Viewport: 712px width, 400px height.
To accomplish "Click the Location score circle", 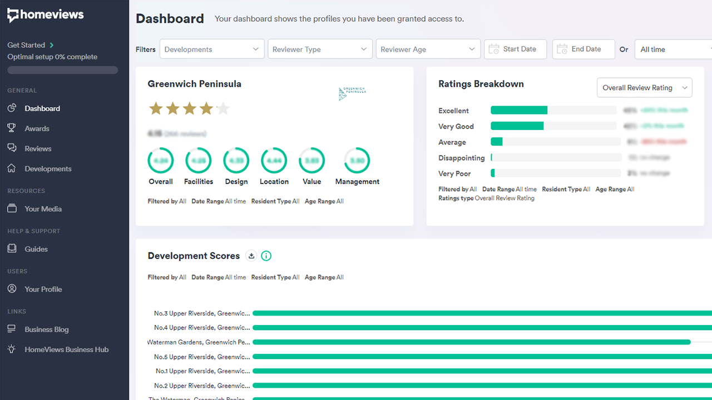I will pyautogui.click(x=274, y=161).
